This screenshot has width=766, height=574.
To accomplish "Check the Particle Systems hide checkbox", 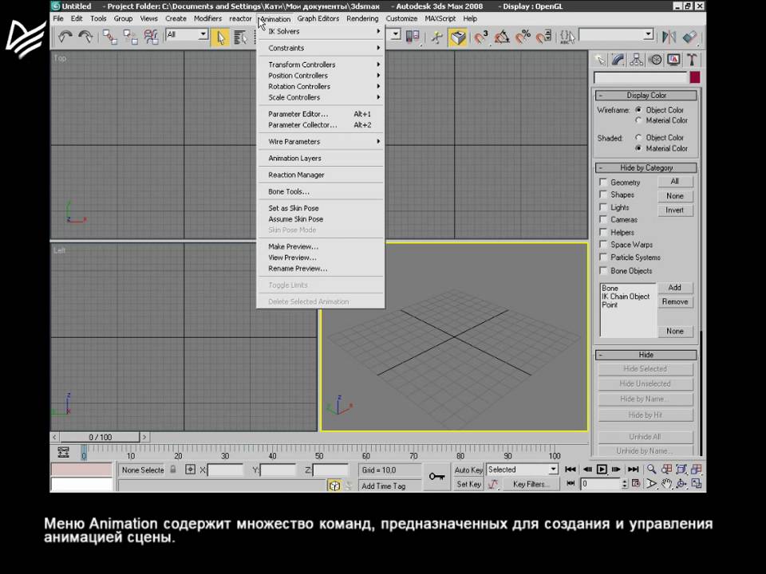I will tap(603, 258).
